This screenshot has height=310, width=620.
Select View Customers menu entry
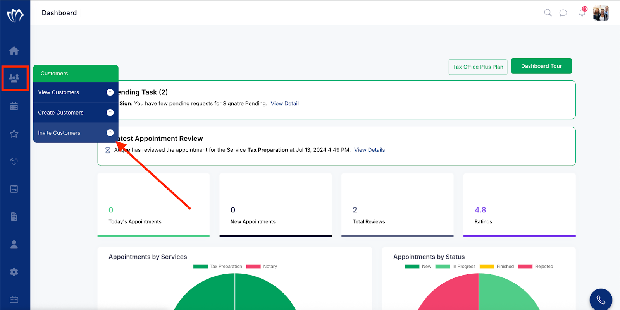tap(76, 92)
